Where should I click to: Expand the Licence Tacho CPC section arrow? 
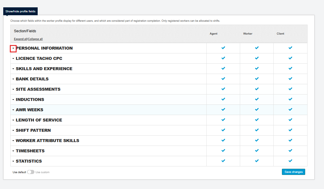13,59
